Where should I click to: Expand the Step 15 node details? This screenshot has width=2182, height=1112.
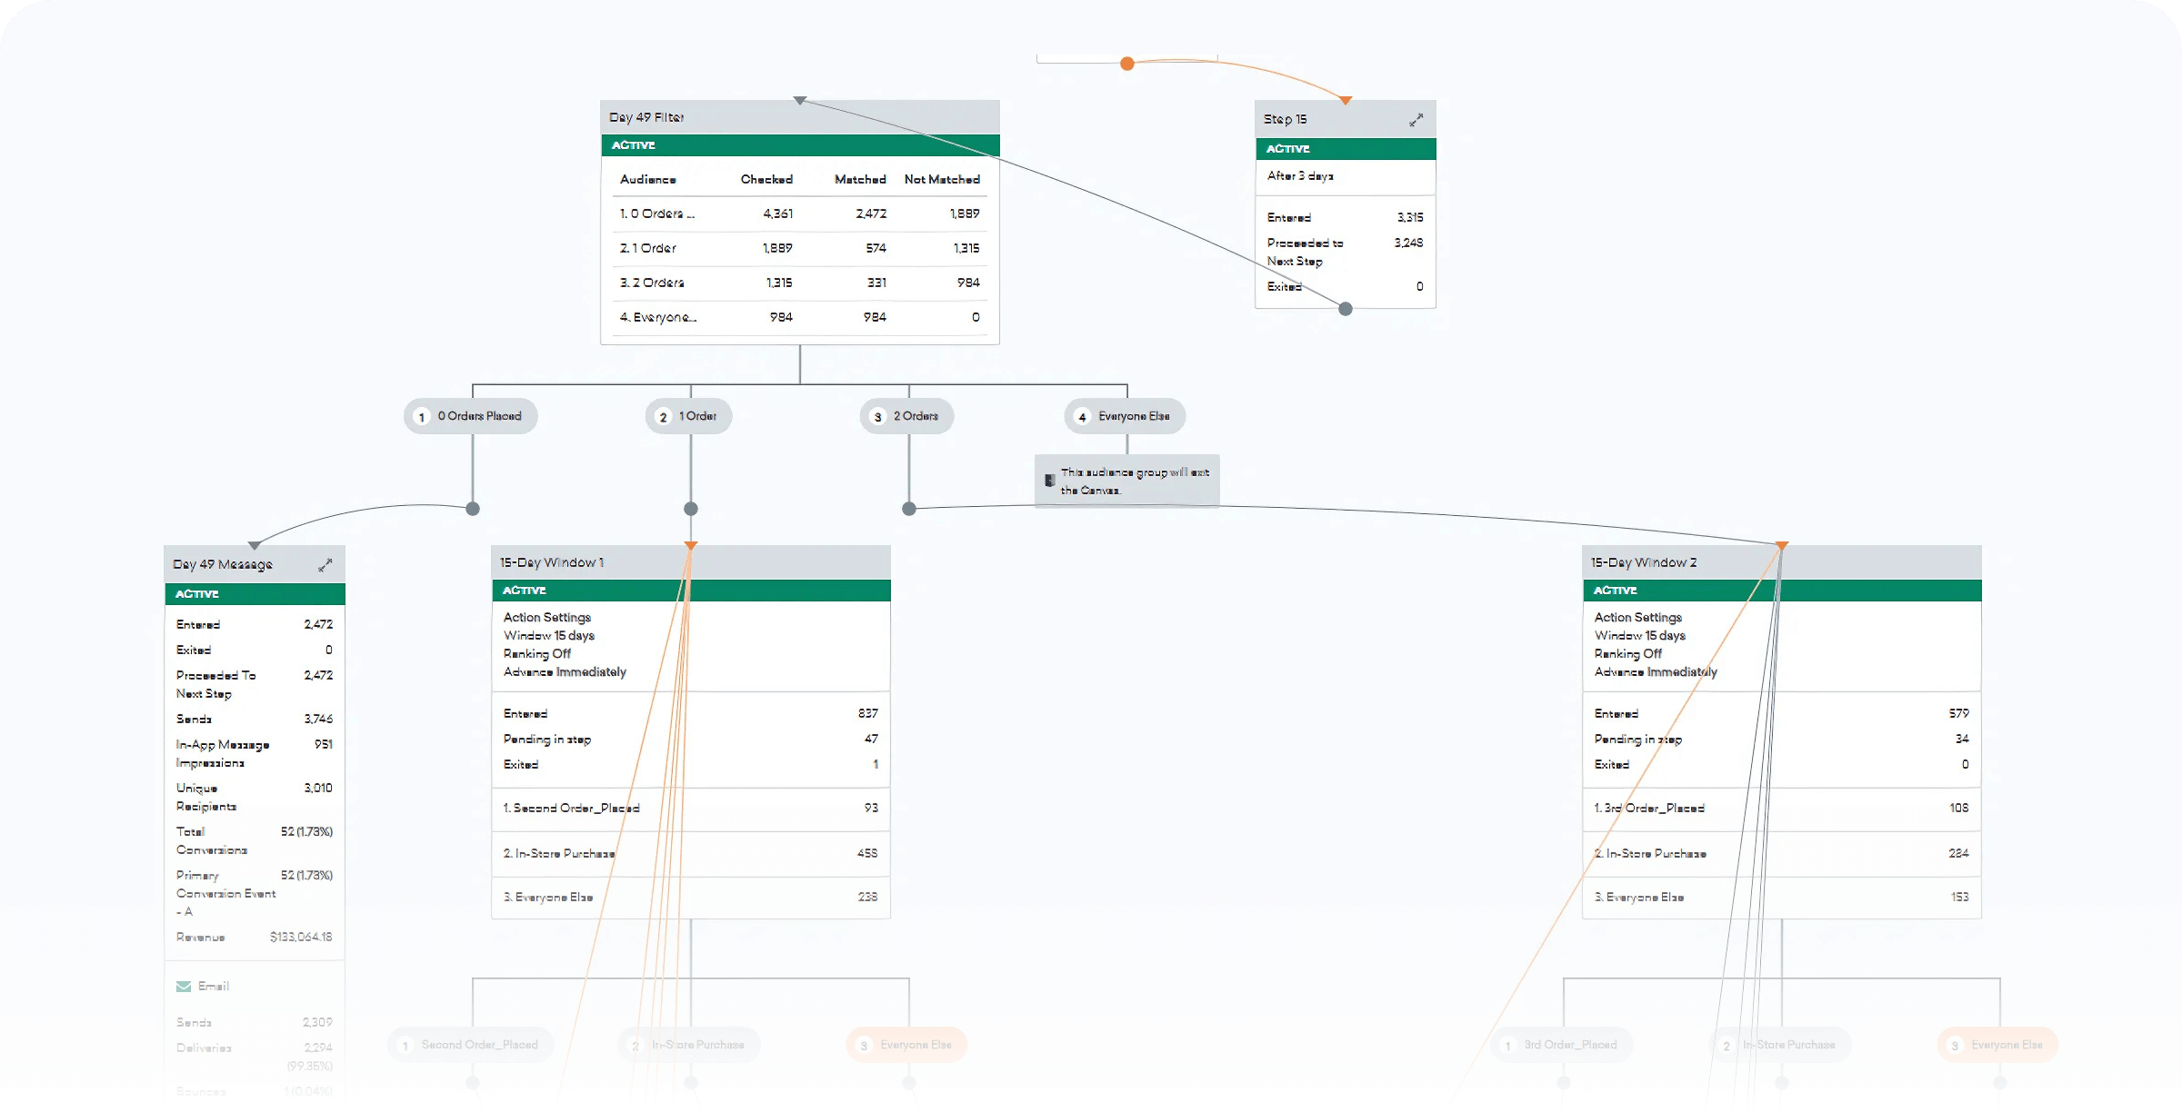tap(1416, 118)
